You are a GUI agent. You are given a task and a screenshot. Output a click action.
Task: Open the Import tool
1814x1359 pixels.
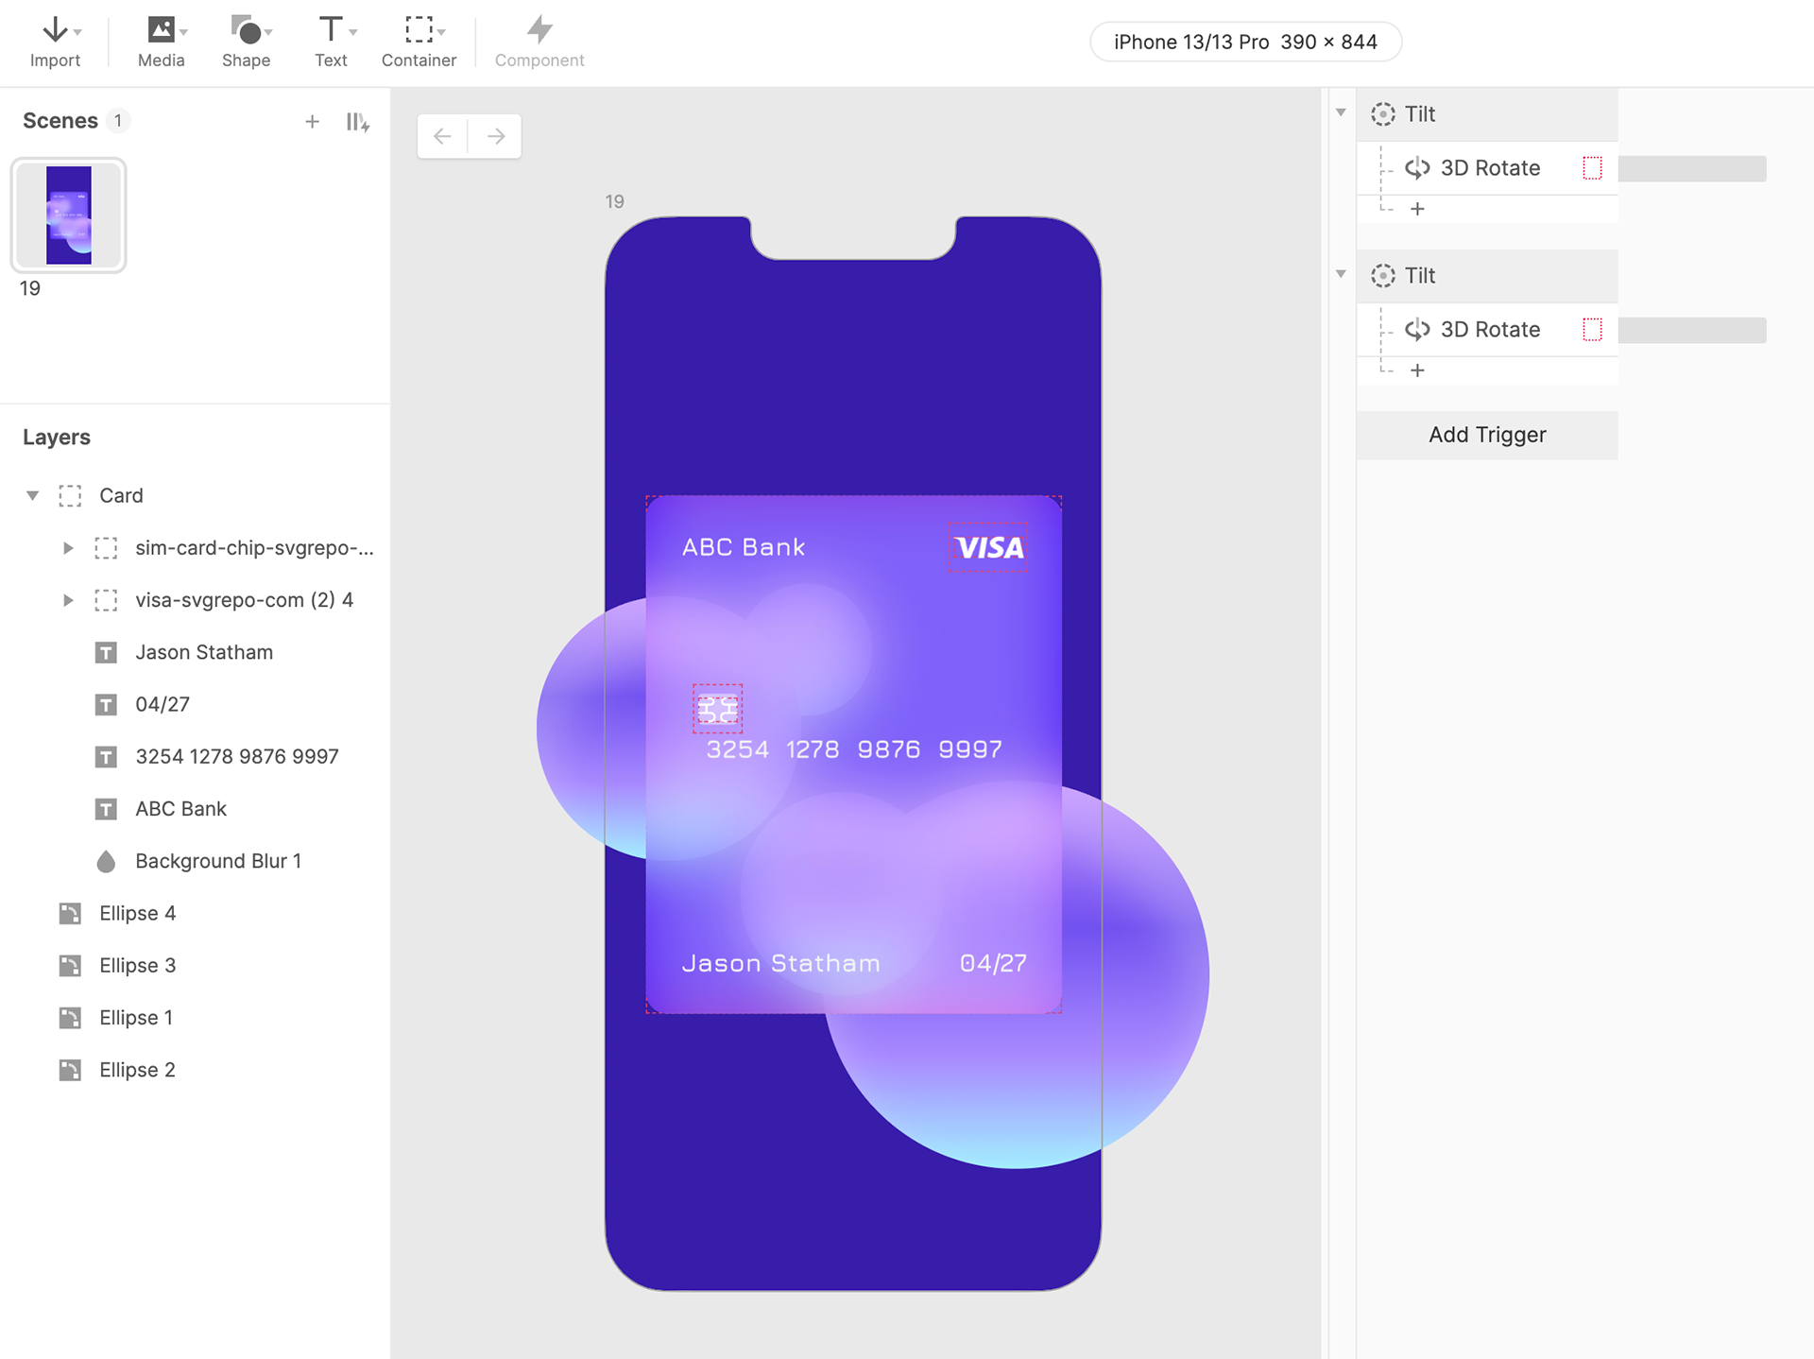55,42
